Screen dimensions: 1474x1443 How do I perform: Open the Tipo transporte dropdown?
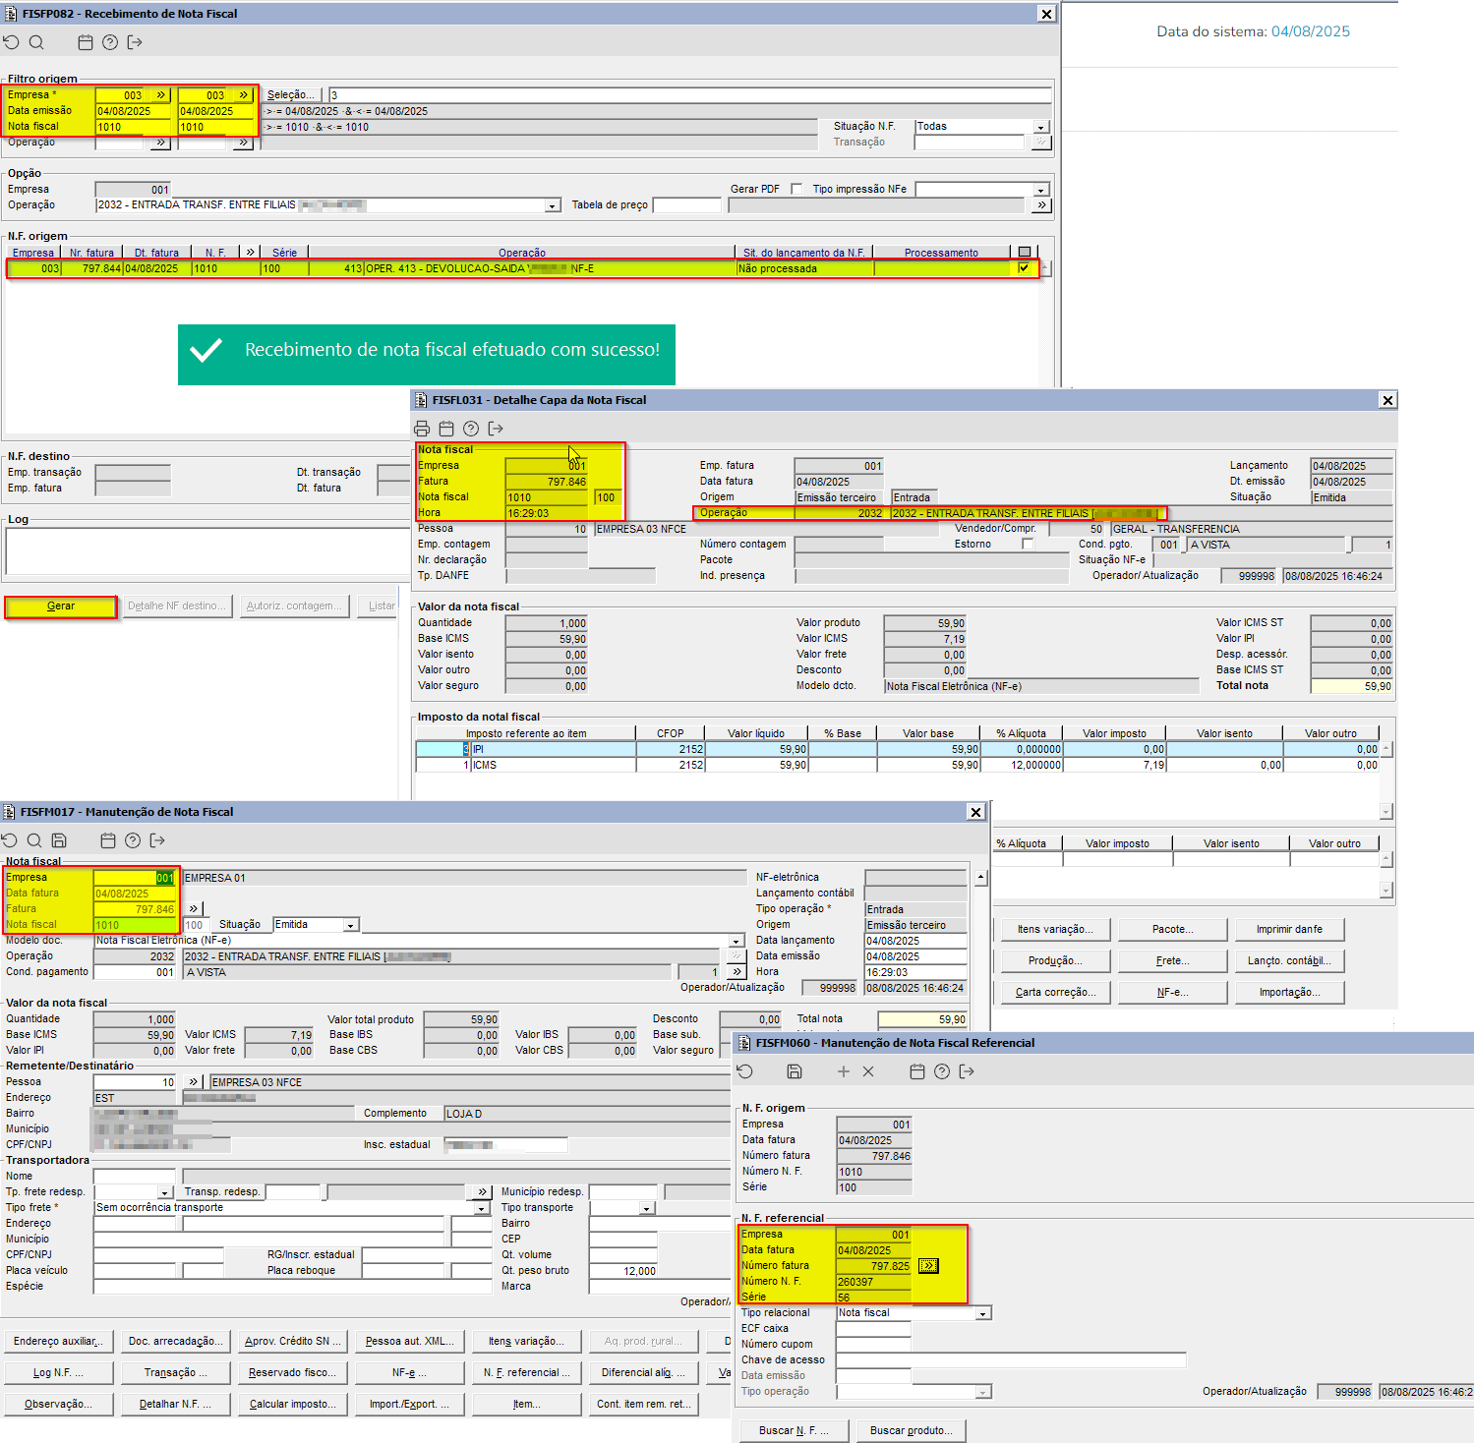click(647, 1208)
